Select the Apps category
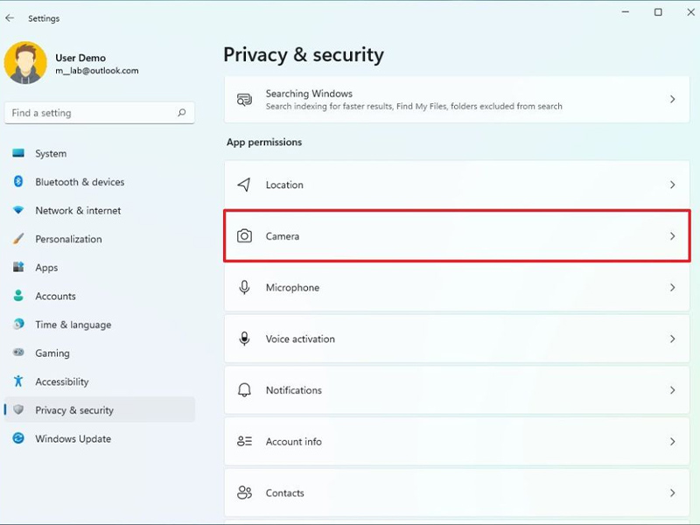 click(100, 268)
